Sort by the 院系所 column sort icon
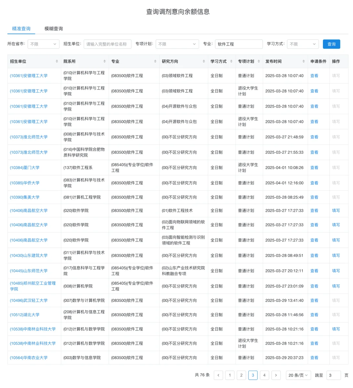Viewport: 353px width, 388px height. [x=105, y=61]
